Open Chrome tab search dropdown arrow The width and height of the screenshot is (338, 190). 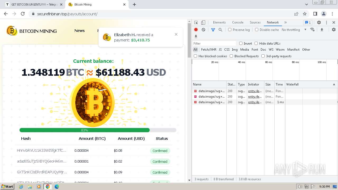click(x=307, y=4)
